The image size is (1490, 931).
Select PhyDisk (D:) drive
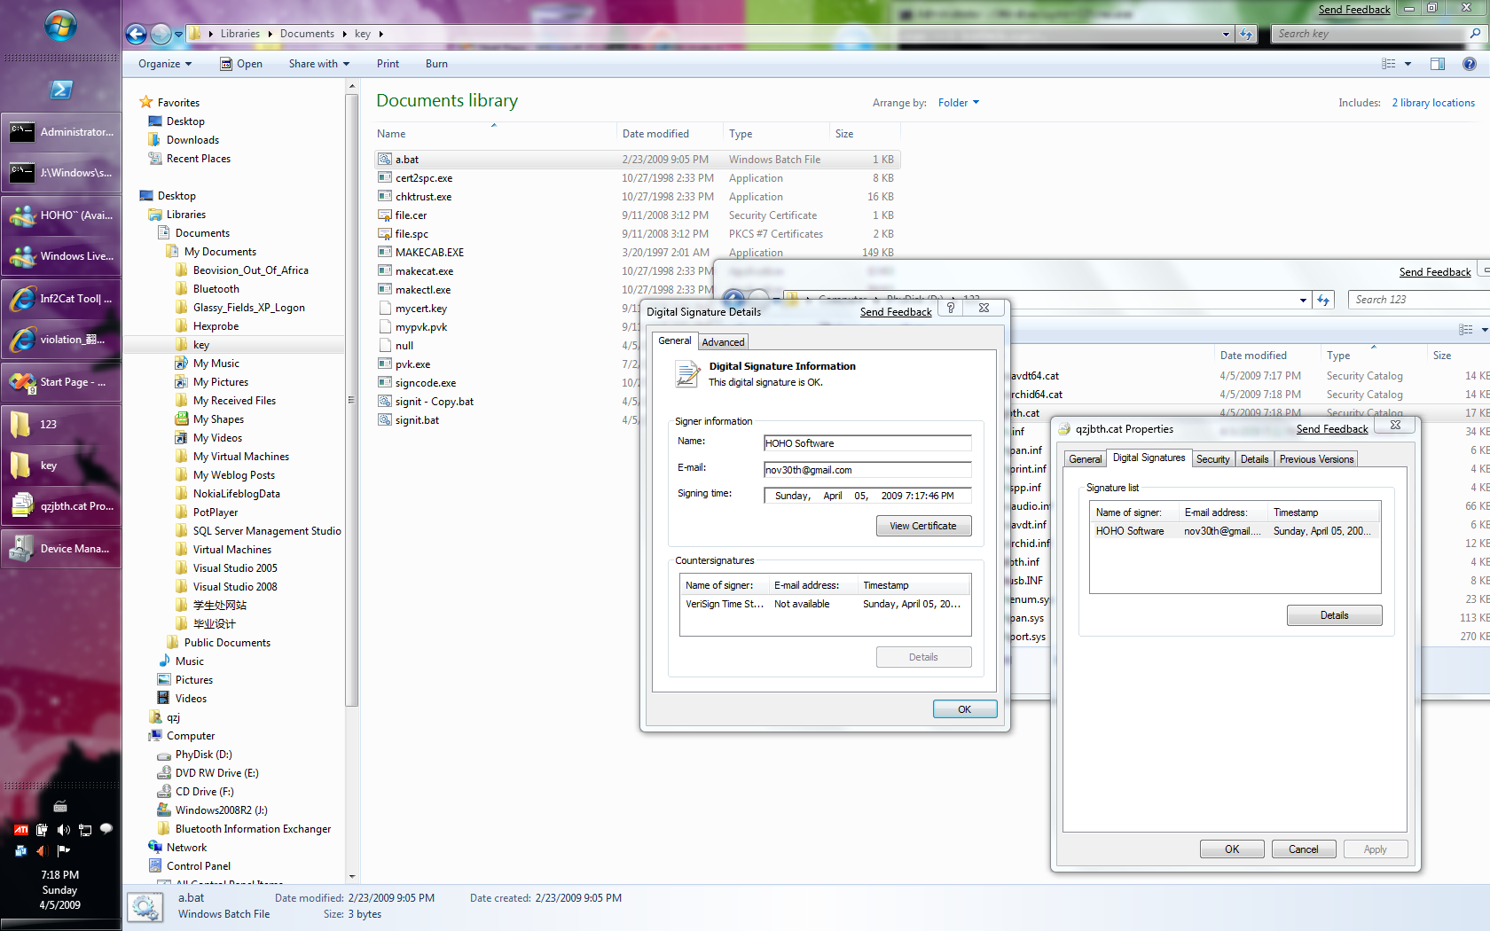point(203,755)
